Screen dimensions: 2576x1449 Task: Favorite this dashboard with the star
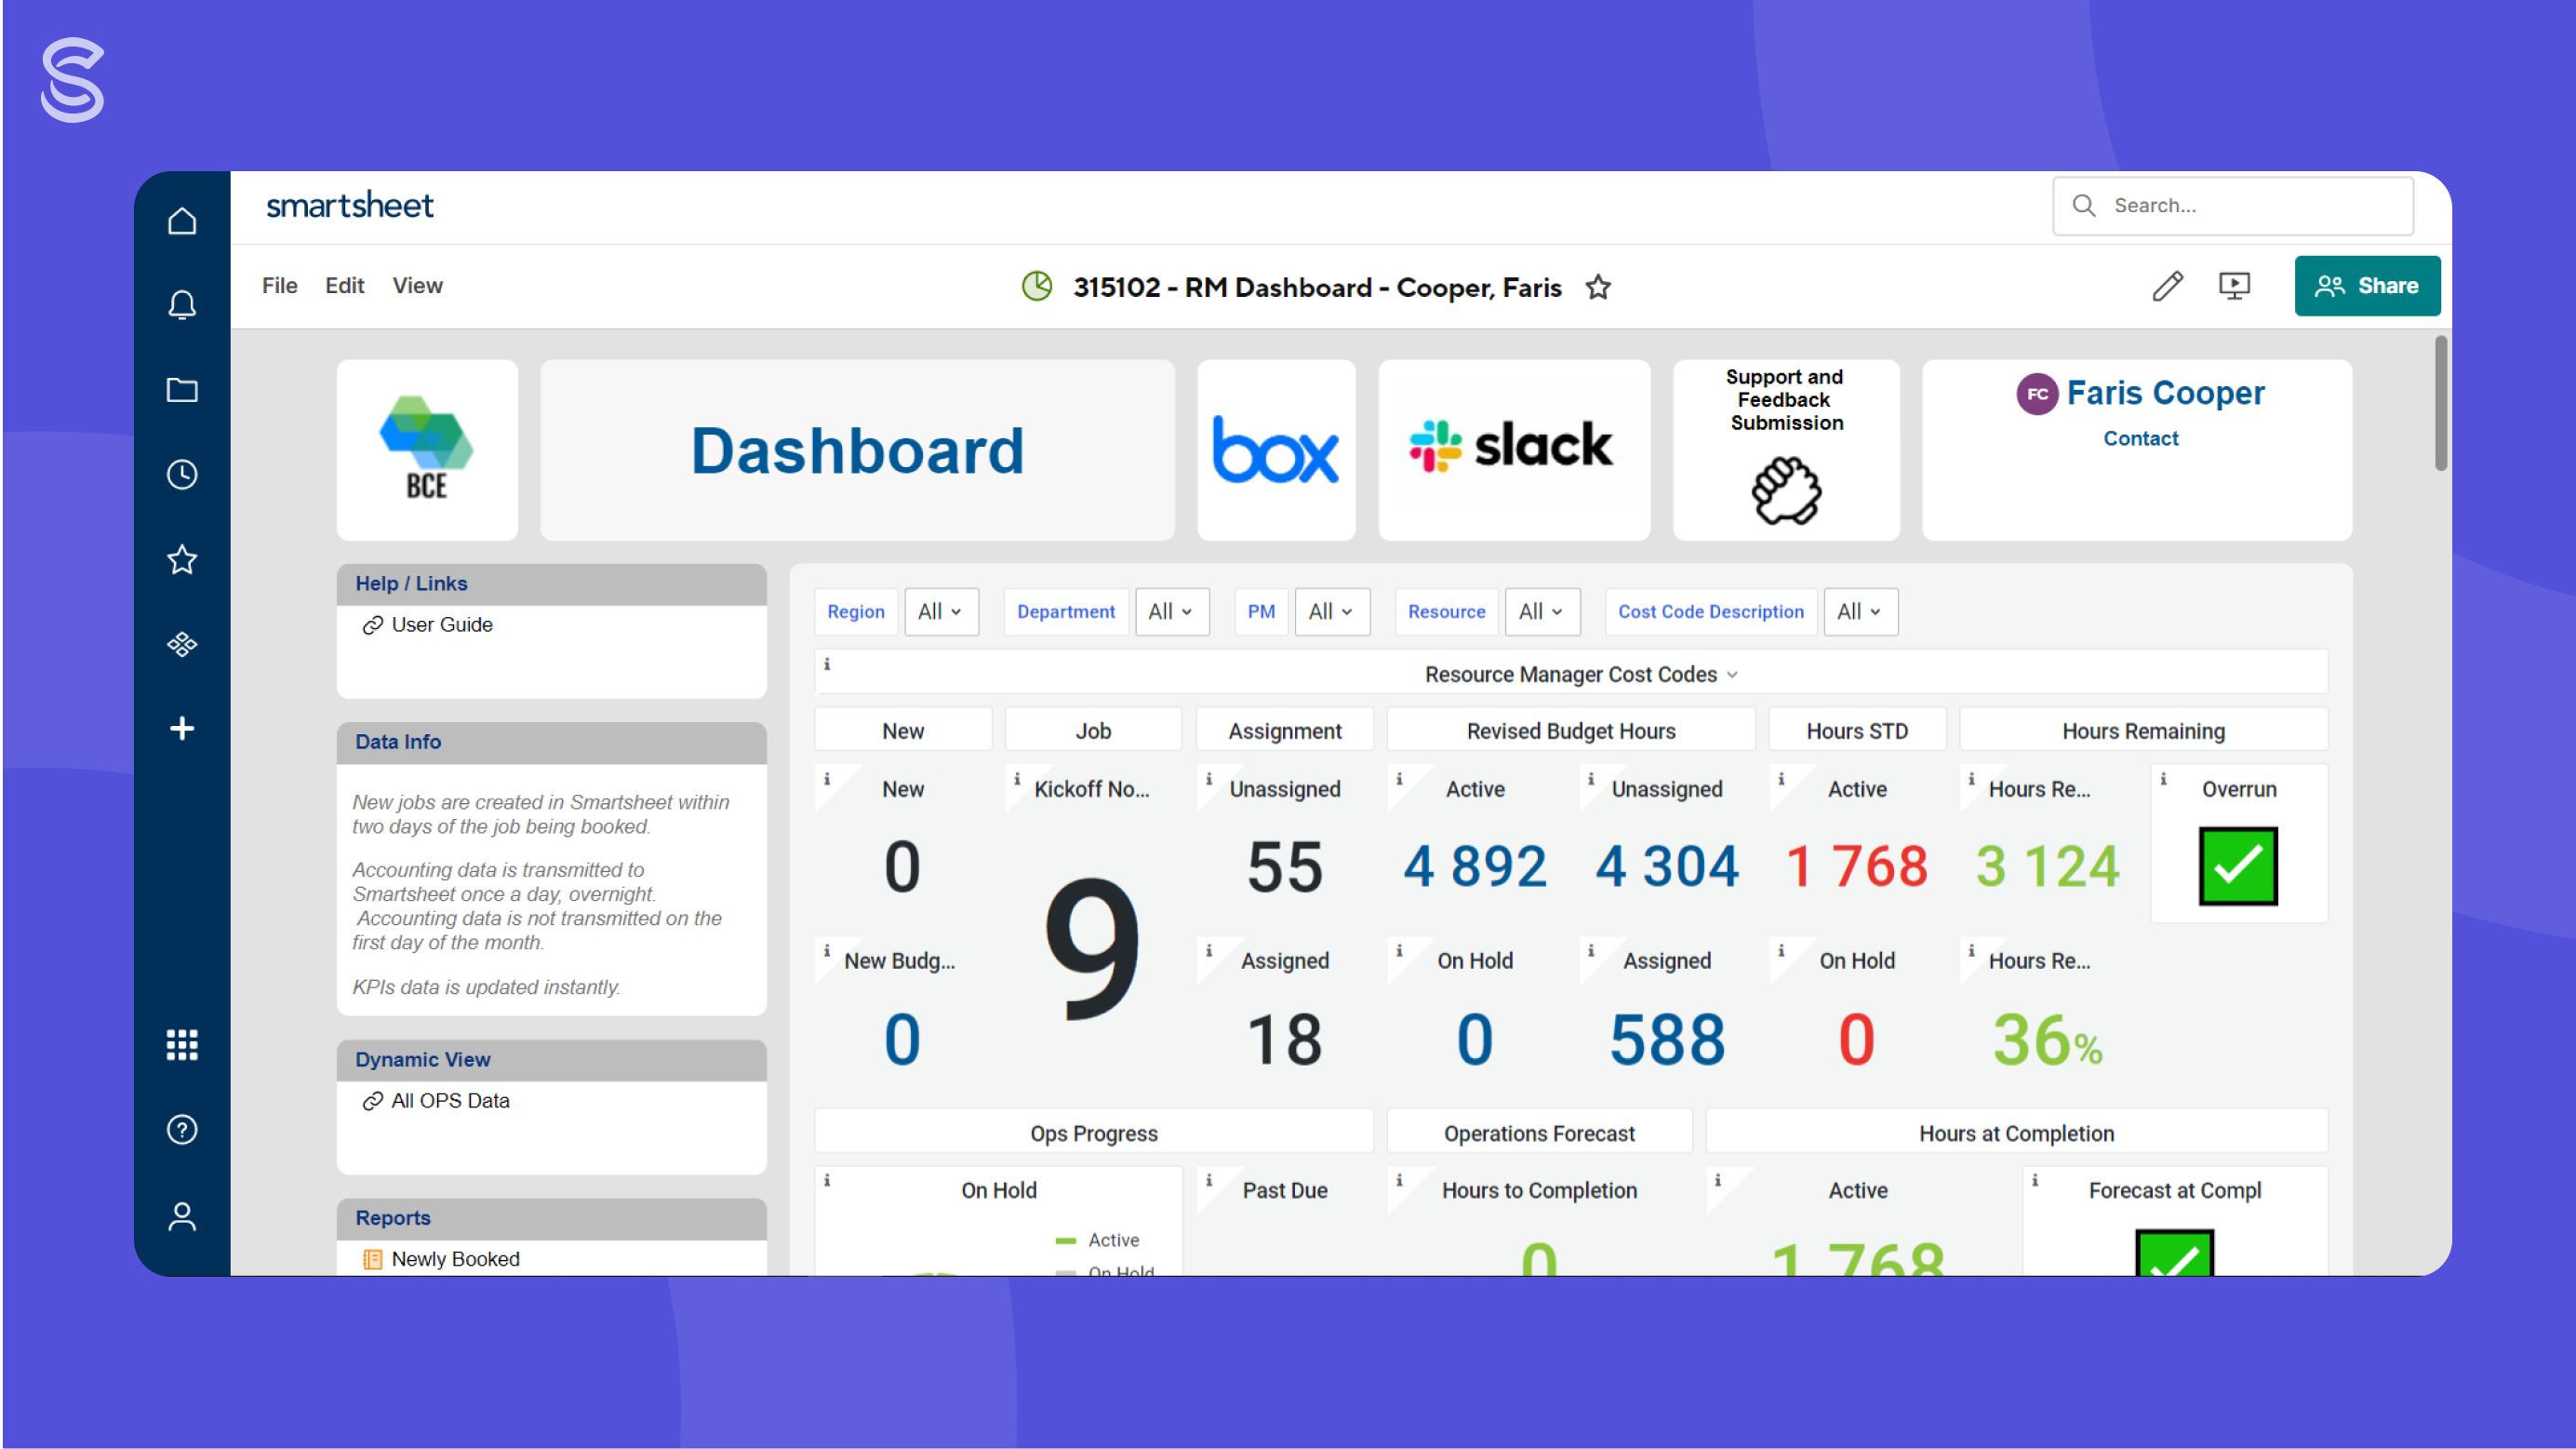point(1598,288)
